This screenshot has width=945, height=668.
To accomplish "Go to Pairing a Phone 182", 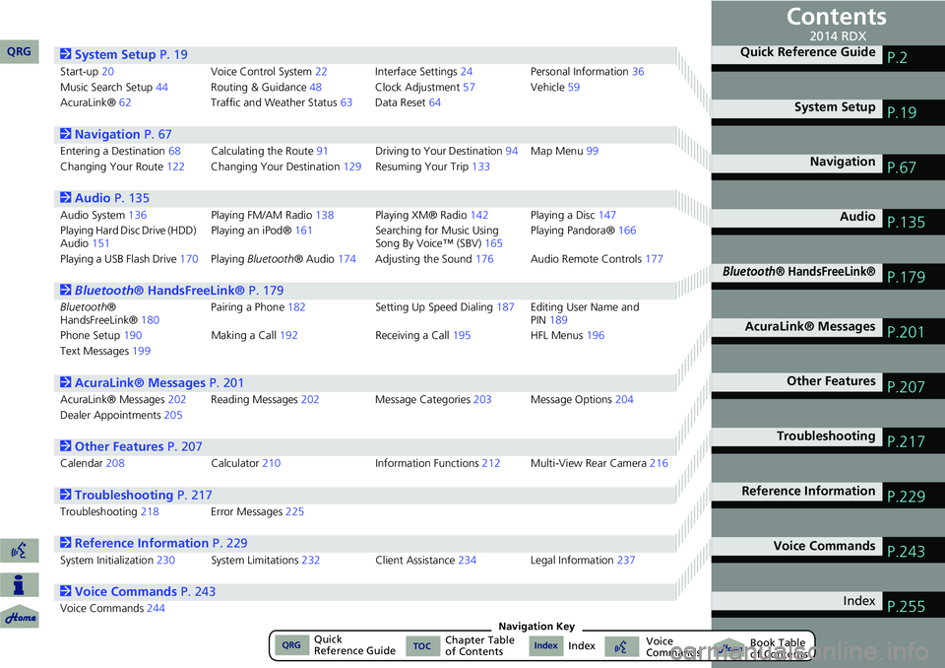I will tap(258, 307).
